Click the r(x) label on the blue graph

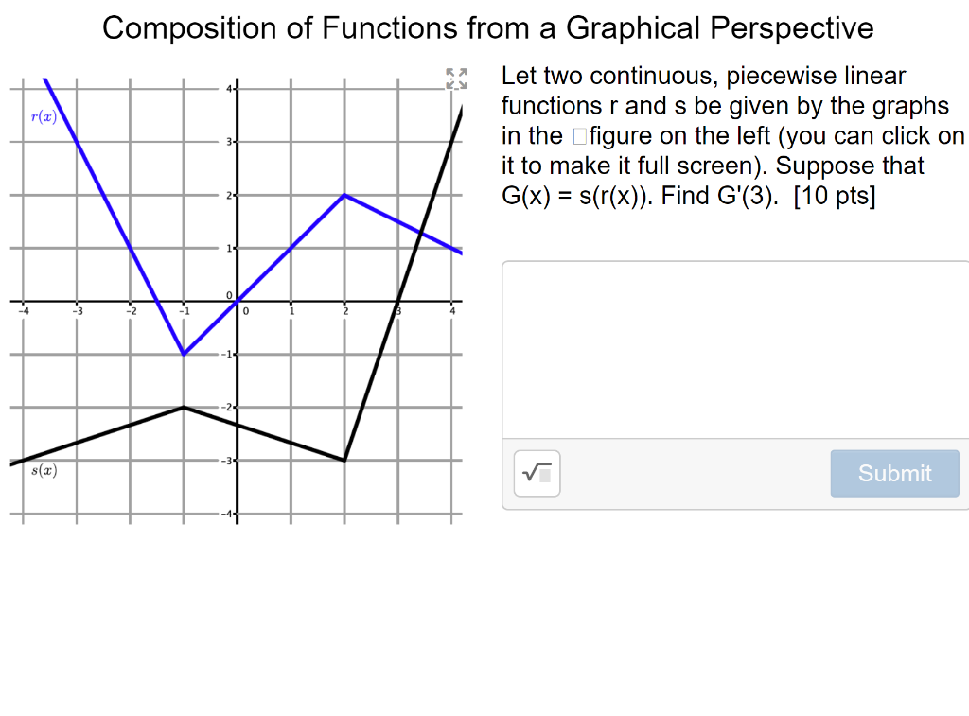pos(43,116)
